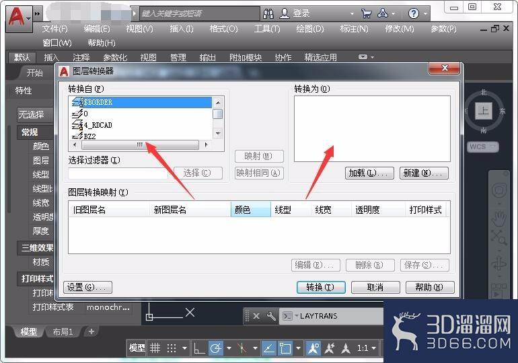Switch to the 管理 ribbon tab
518x363 pixels.
pos(178,57)
